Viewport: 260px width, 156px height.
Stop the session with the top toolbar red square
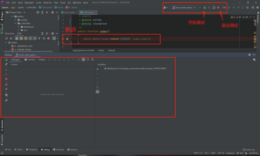pyautogui.click(x=218, y=7)
